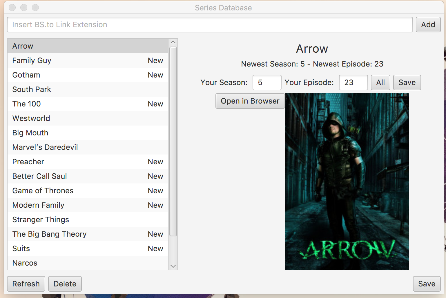Pick Modern Family from the list
The height and width of the screenshot is (298, 446).
click(x=88, y=205)
